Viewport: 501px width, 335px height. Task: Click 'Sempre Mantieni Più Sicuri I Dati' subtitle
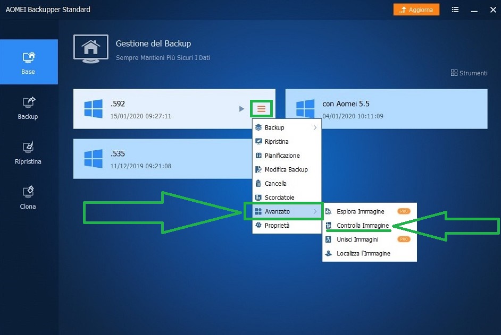coord(163,58)
